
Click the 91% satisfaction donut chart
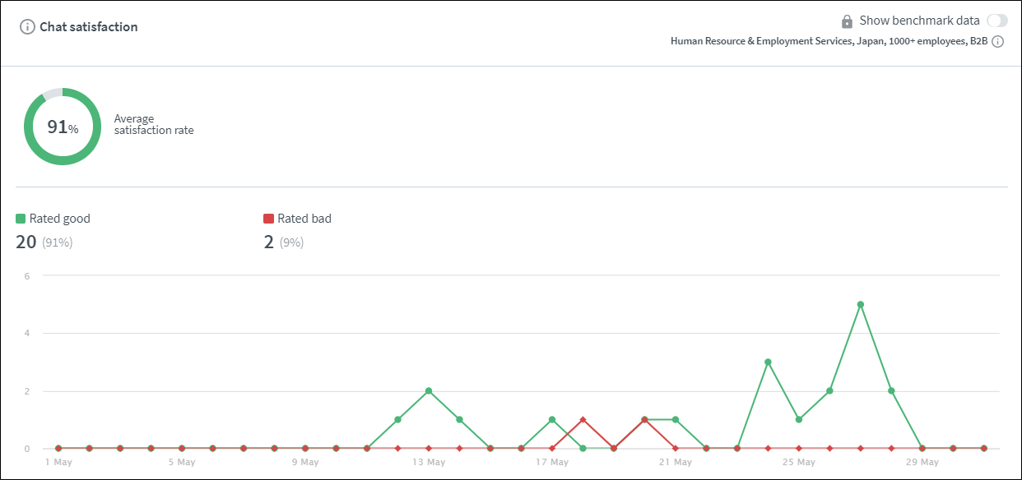[x=63, y=127]
